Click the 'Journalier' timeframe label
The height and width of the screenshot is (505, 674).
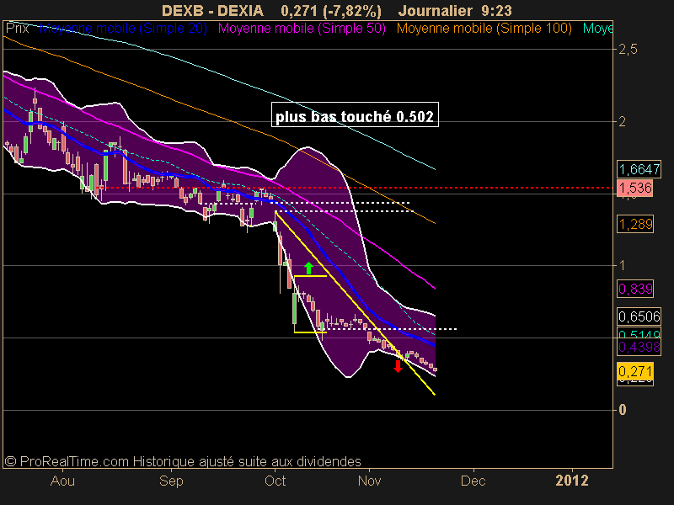click(436, 10)
